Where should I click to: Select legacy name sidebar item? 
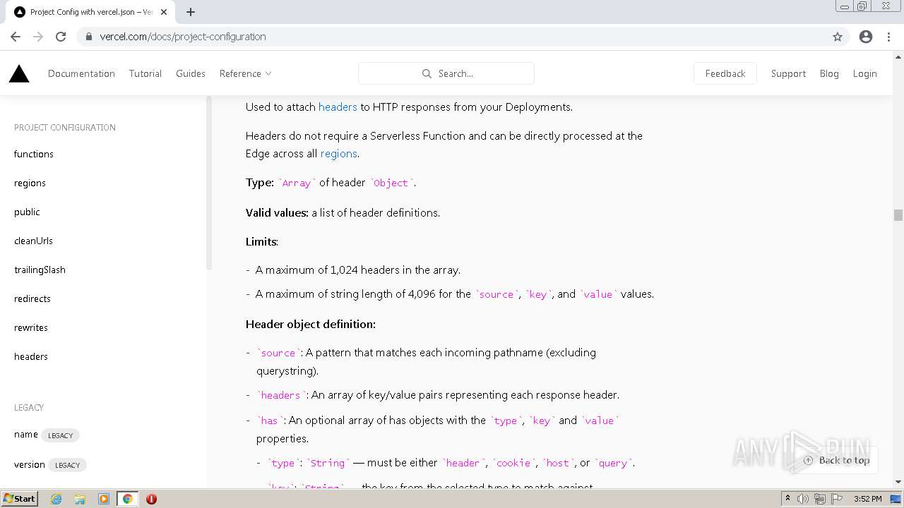(26, 435)
